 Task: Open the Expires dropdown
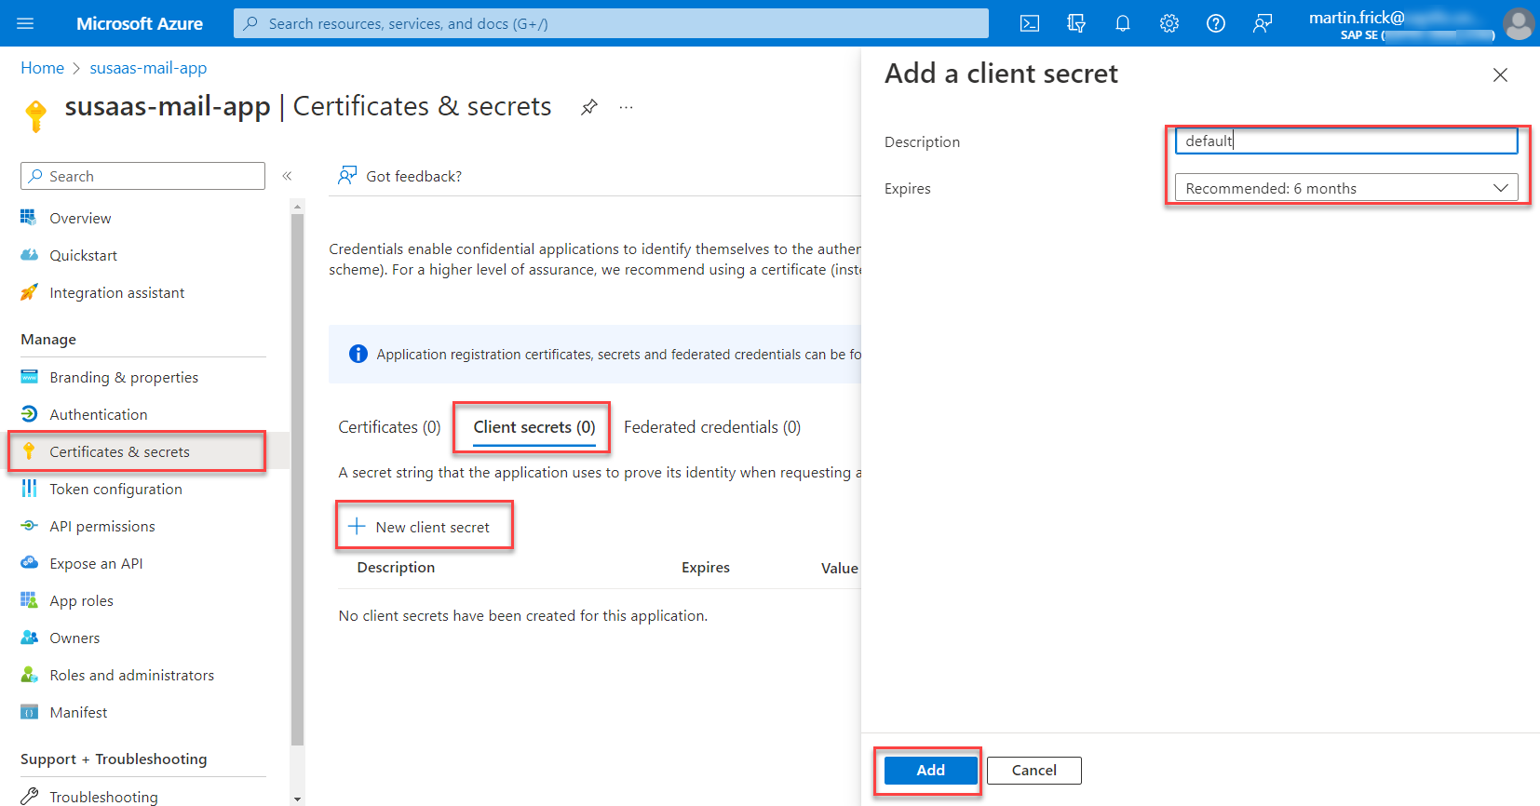[x=1346, y=188]
